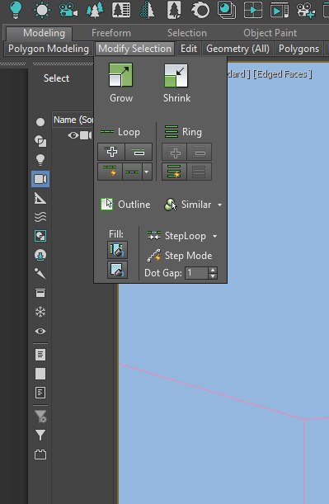Screen dimensions: 329x504
Task: Click the Containers display icon in sidebar
Action: coord(40,293)
